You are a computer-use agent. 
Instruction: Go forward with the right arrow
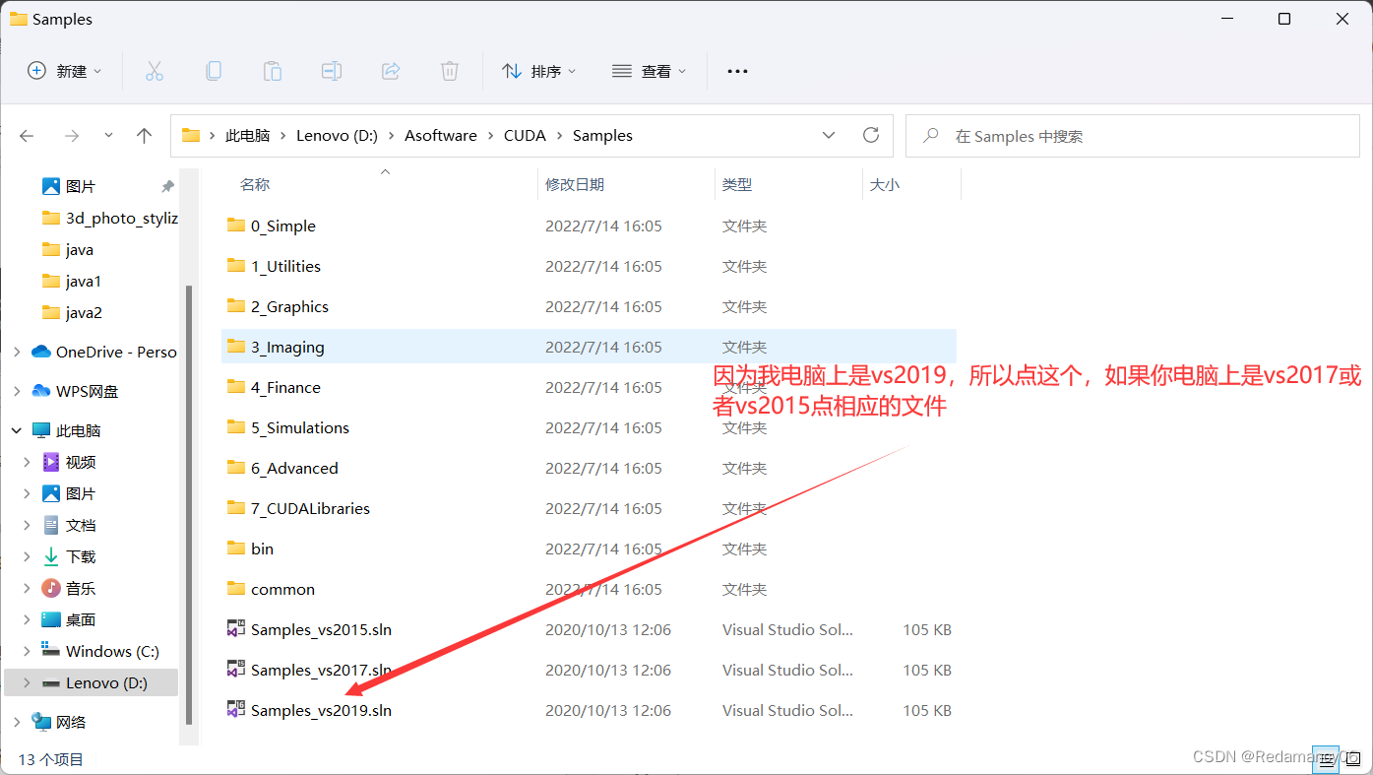pos(71,136)
